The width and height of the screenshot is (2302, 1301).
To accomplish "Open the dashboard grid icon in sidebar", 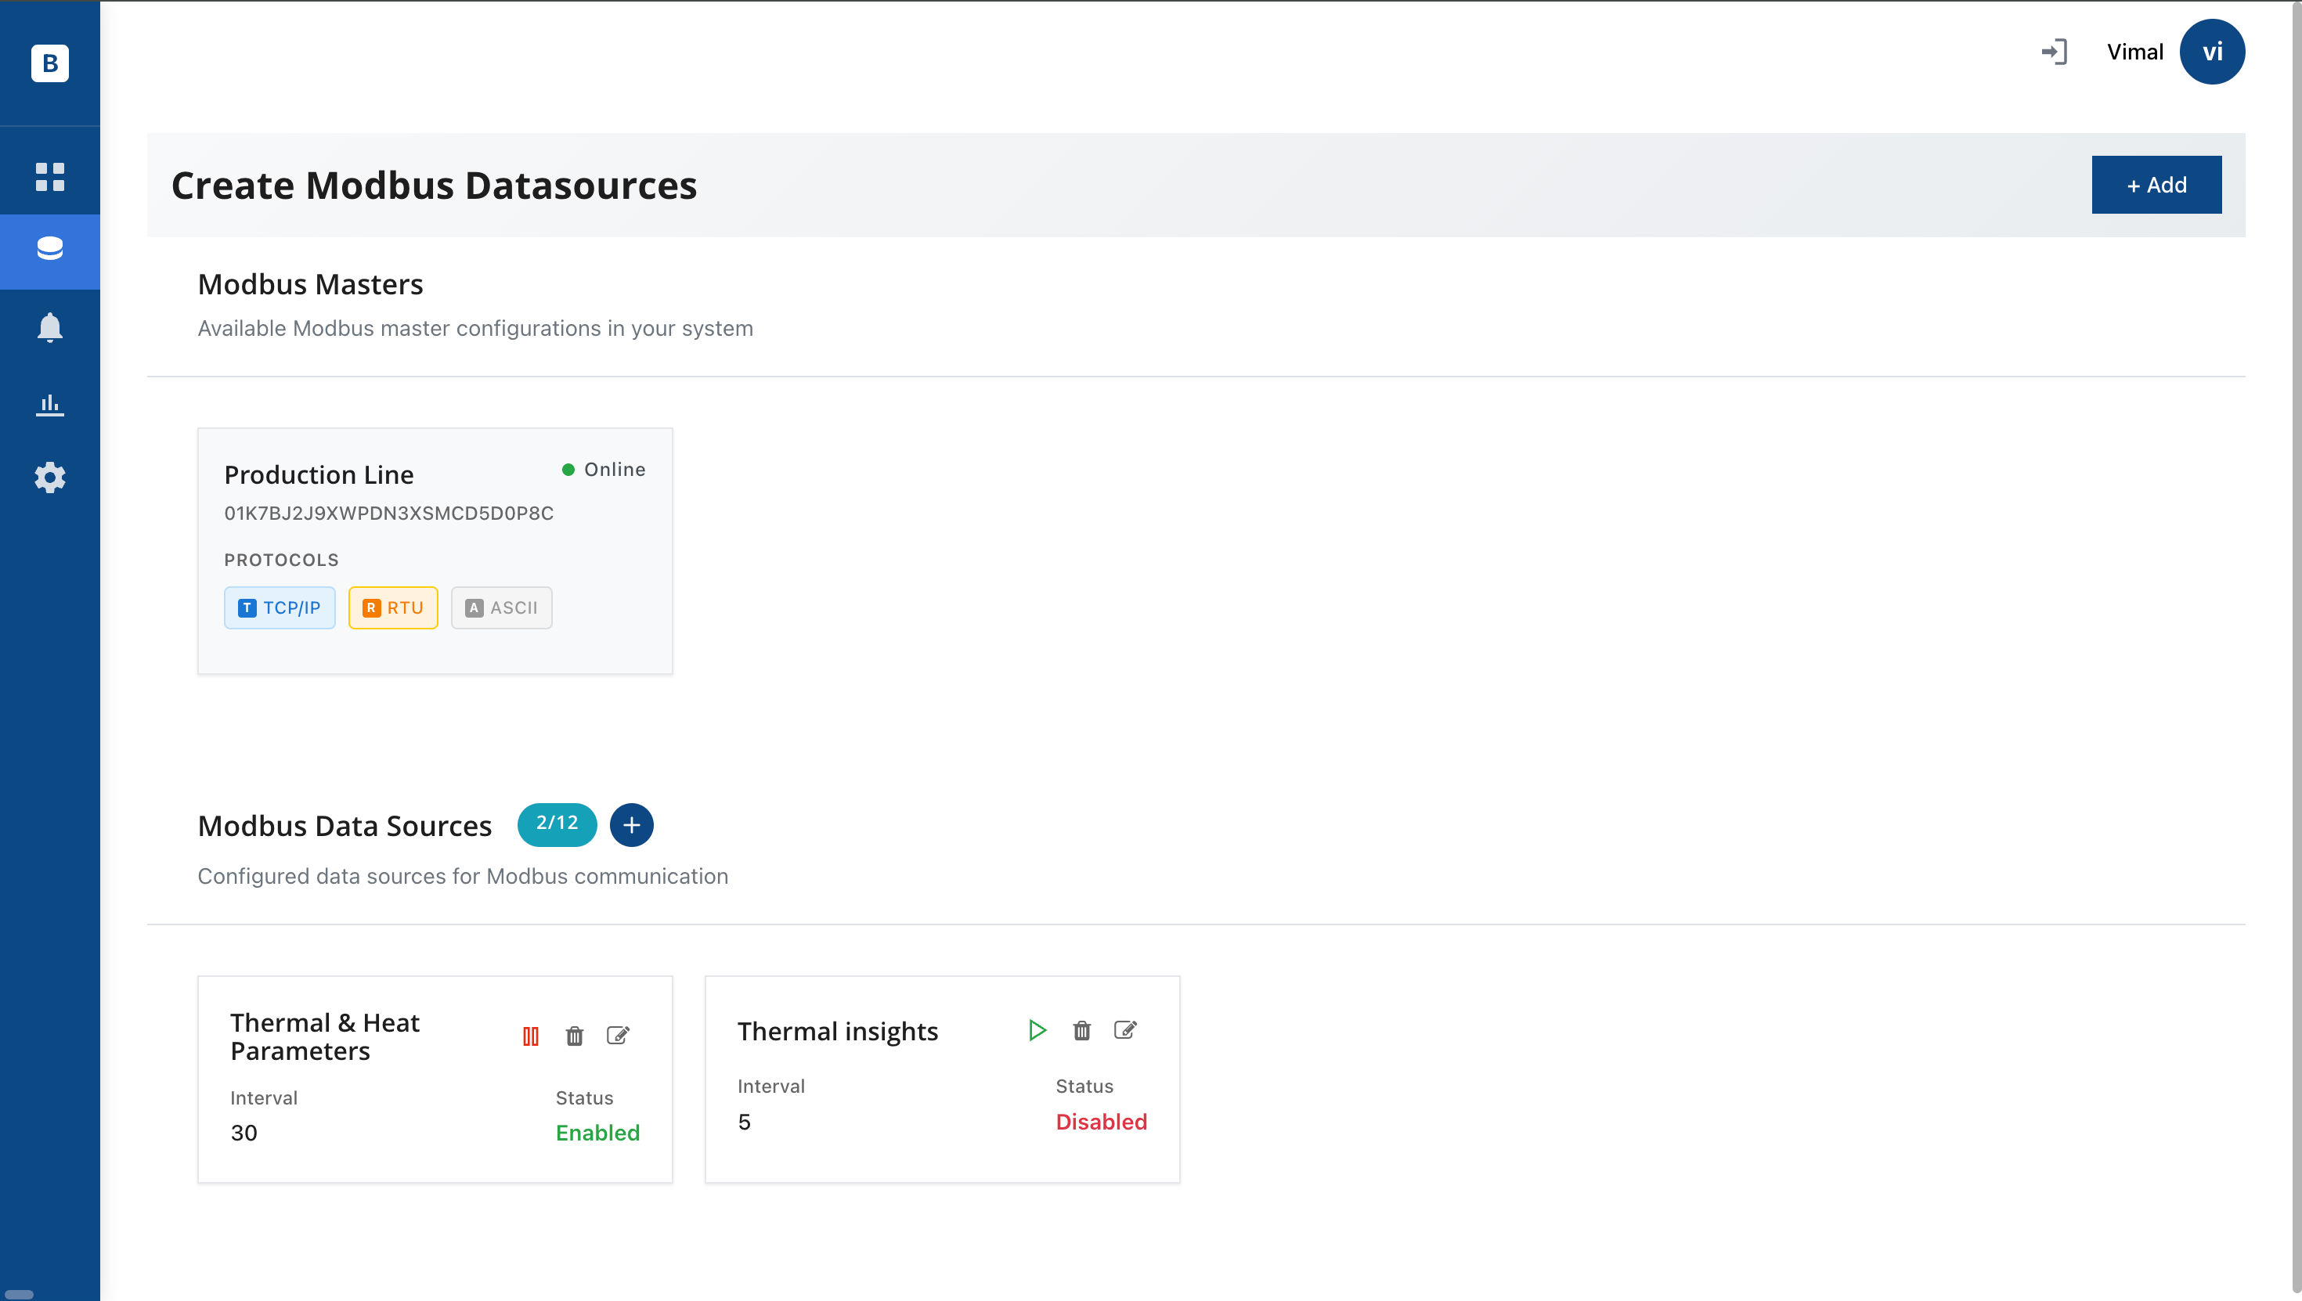I will point(50,176).
